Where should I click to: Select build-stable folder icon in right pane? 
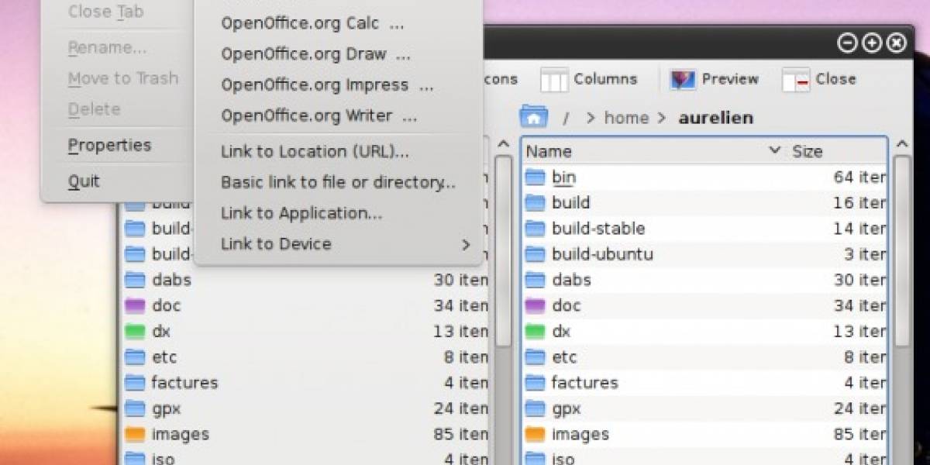pos(536,228)
